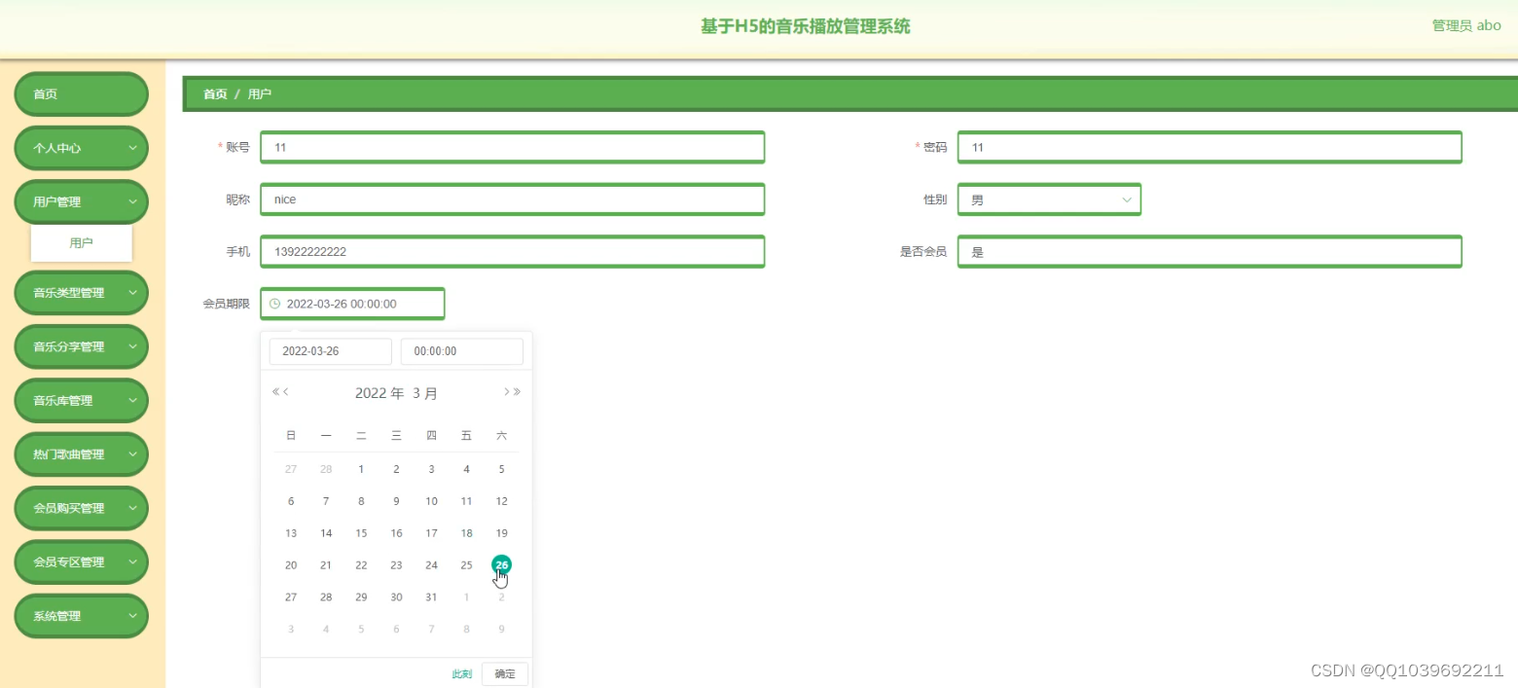Click 首页 in the breadcrumb
Image resolution: width=1518 pixels, height=688 pixels.
(215, 94)
